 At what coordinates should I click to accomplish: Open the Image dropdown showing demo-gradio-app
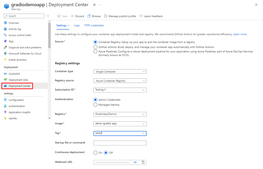(x=120, y=124)
